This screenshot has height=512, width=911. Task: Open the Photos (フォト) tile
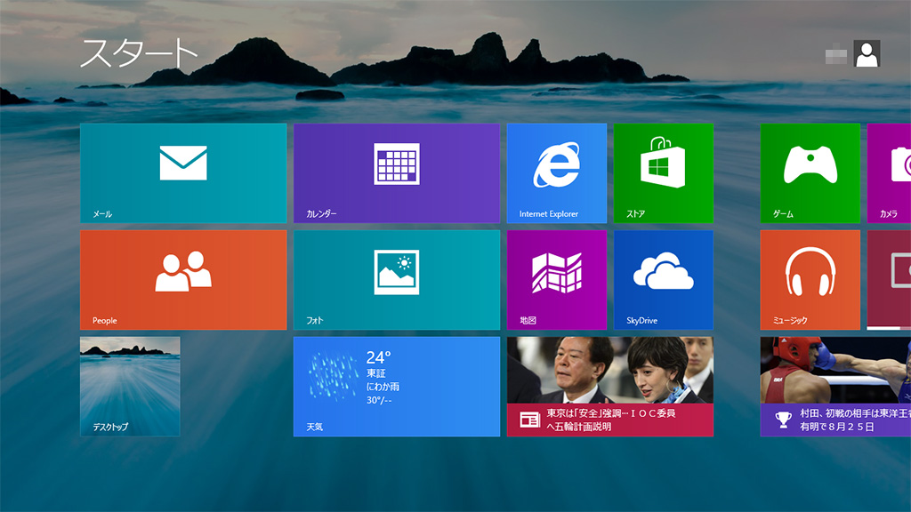[x=396, y=280]
